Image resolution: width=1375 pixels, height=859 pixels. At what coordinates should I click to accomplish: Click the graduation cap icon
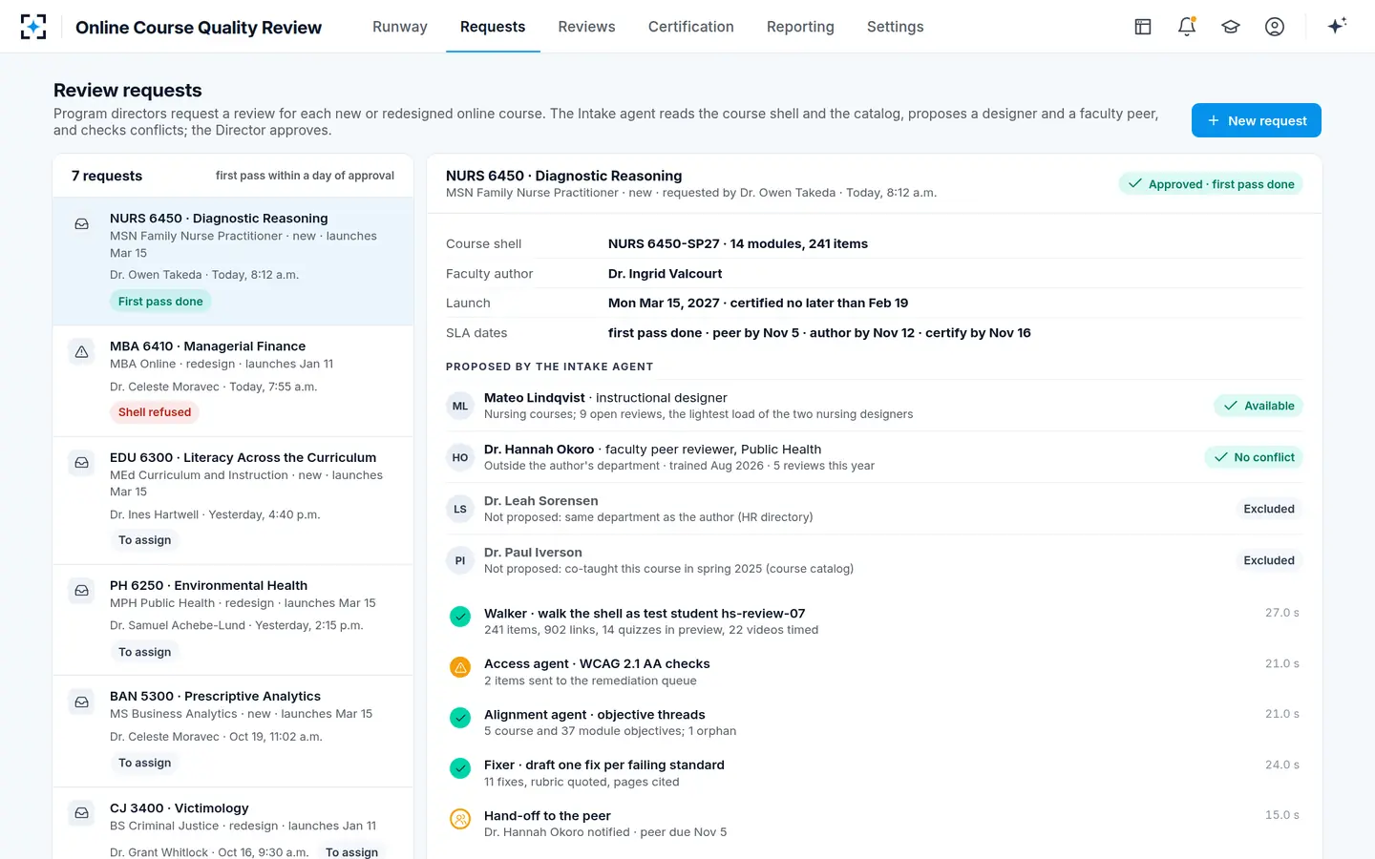pos(1231,27)
